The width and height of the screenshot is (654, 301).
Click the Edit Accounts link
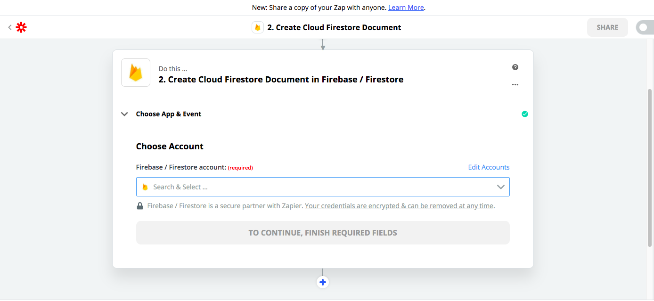click(x=489, y=167)
